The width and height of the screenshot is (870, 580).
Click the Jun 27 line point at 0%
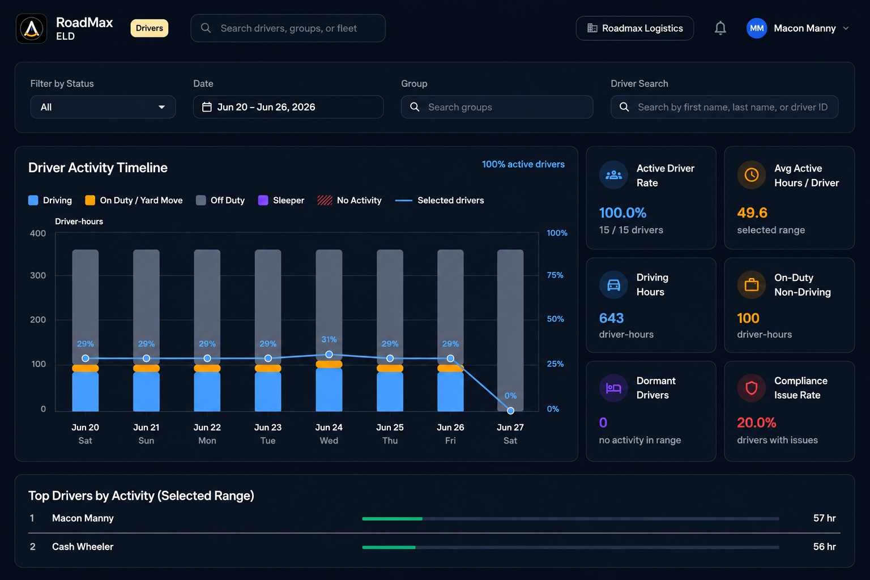[x=510, y=411]
